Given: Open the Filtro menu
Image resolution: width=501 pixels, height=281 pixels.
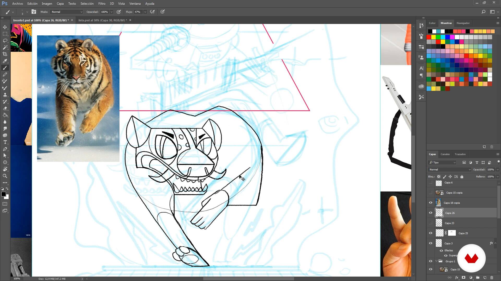Looking at the screenshot, I should tap(102, 4).
